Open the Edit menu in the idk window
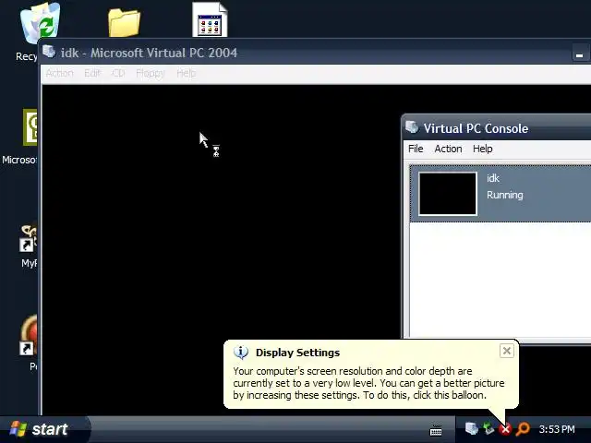591x443 pixels. [x=92, y=73]
